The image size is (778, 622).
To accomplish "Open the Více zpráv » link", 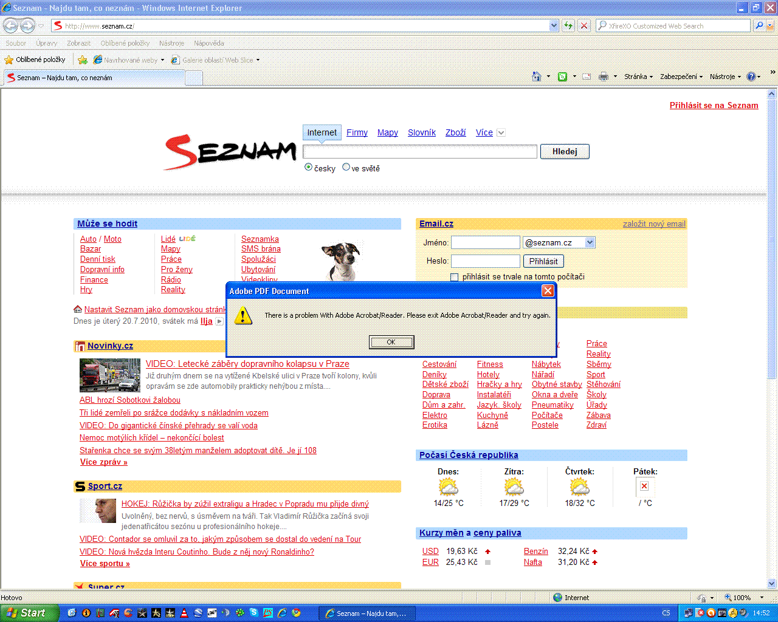I will click(x=104, y=462).
